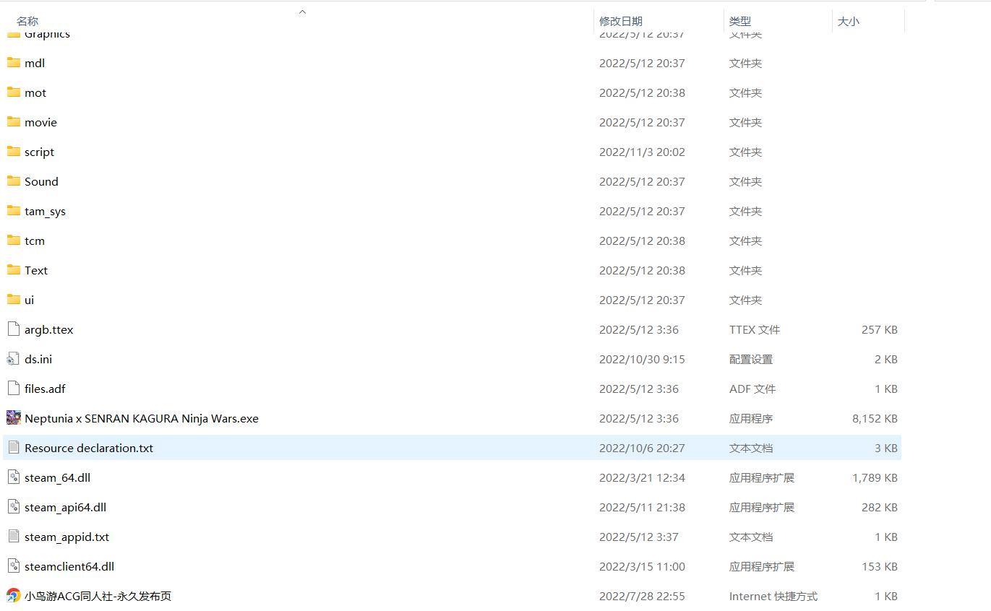Click the ds.ini settings file icon
991x611 pixels.
[13, 359]
